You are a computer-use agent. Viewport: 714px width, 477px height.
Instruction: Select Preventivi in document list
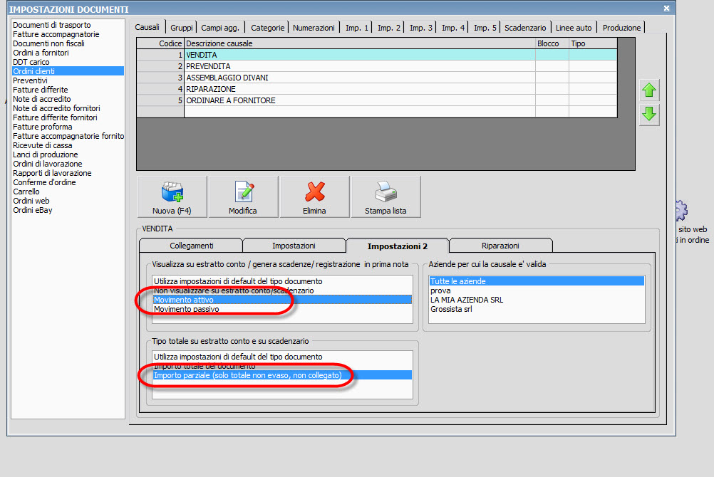click(x=68, y=80)
